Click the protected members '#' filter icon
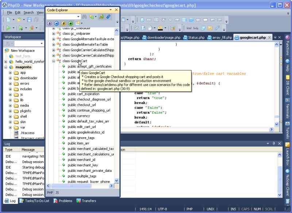Screen dimensions: 292x213 click(x=63, y=23)
